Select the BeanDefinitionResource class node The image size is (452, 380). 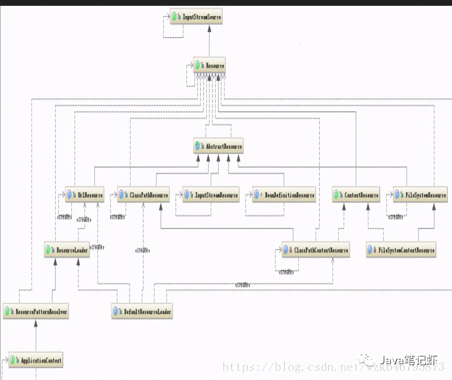point(284,195)
